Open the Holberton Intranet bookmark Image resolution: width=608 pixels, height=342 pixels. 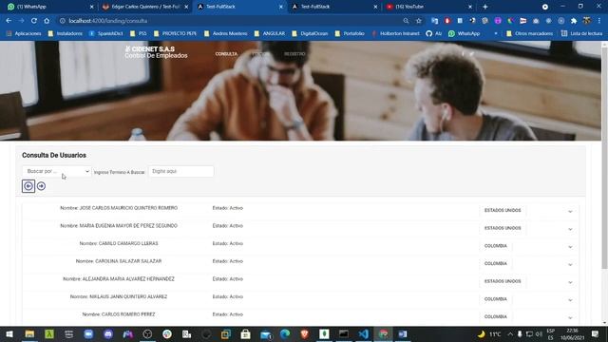tap(395, 34)
